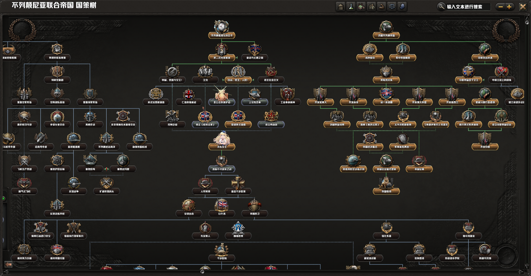Click the 自由，民主，人民! focus label
The image size is (531, 276).
[238, 80]
